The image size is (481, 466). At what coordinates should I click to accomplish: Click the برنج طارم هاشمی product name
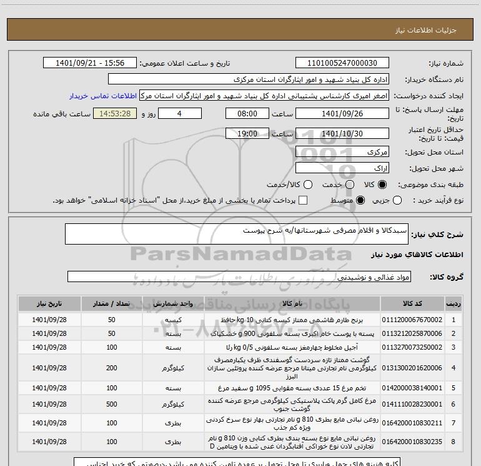pos(292,320)
